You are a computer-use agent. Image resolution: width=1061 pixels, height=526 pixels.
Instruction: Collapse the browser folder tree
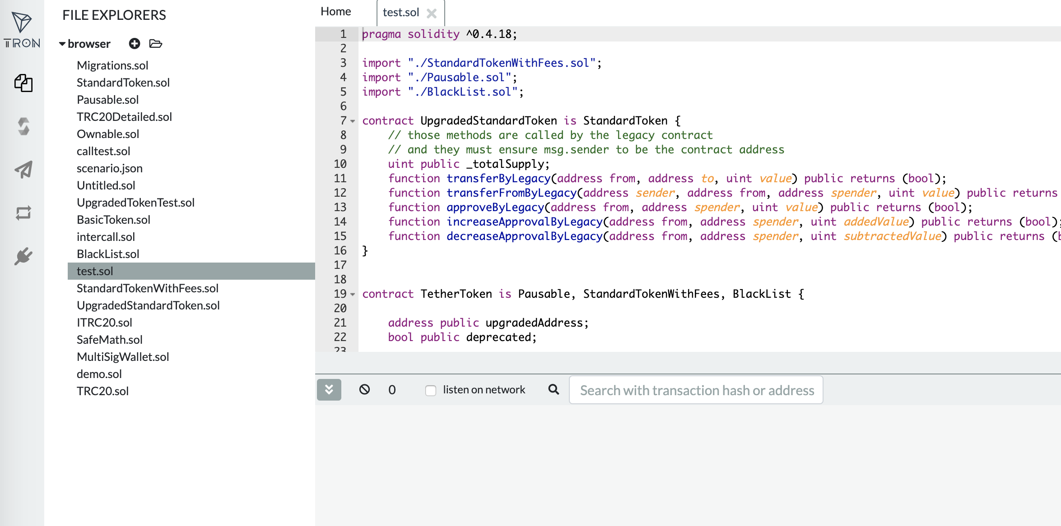tap(62, 44)
